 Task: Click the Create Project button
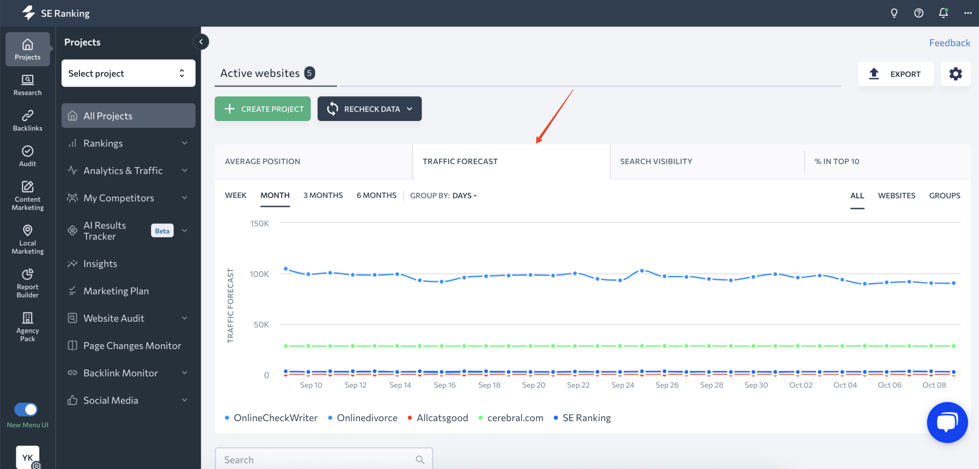(x=262, y=109)
